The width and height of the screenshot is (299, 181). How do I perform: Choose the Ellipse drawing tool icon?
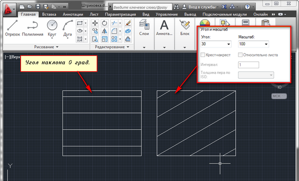(x=80, y=31)
